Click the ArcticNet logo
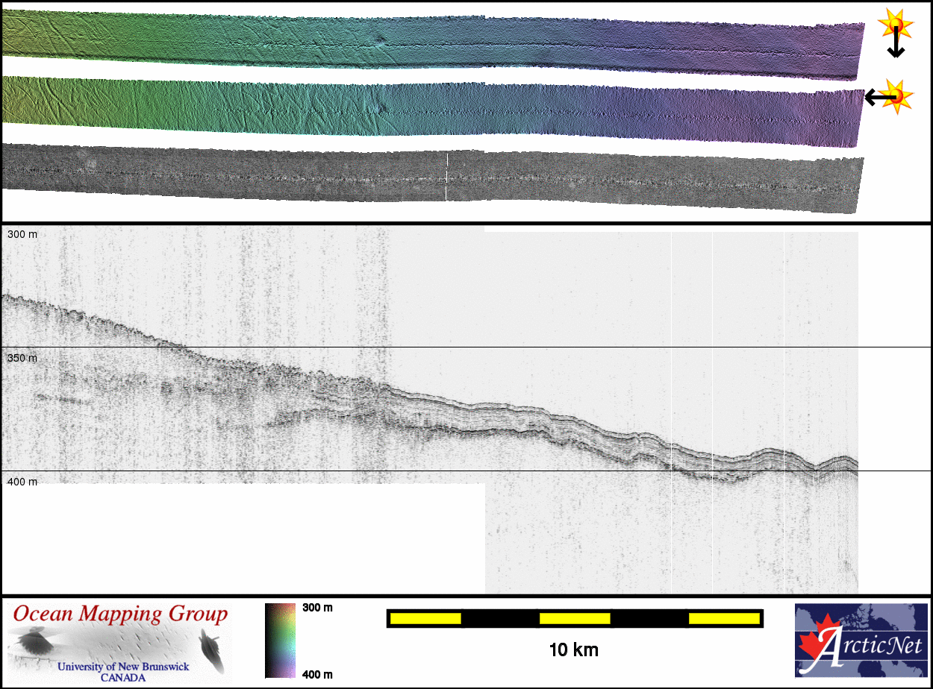 point(861,640)
